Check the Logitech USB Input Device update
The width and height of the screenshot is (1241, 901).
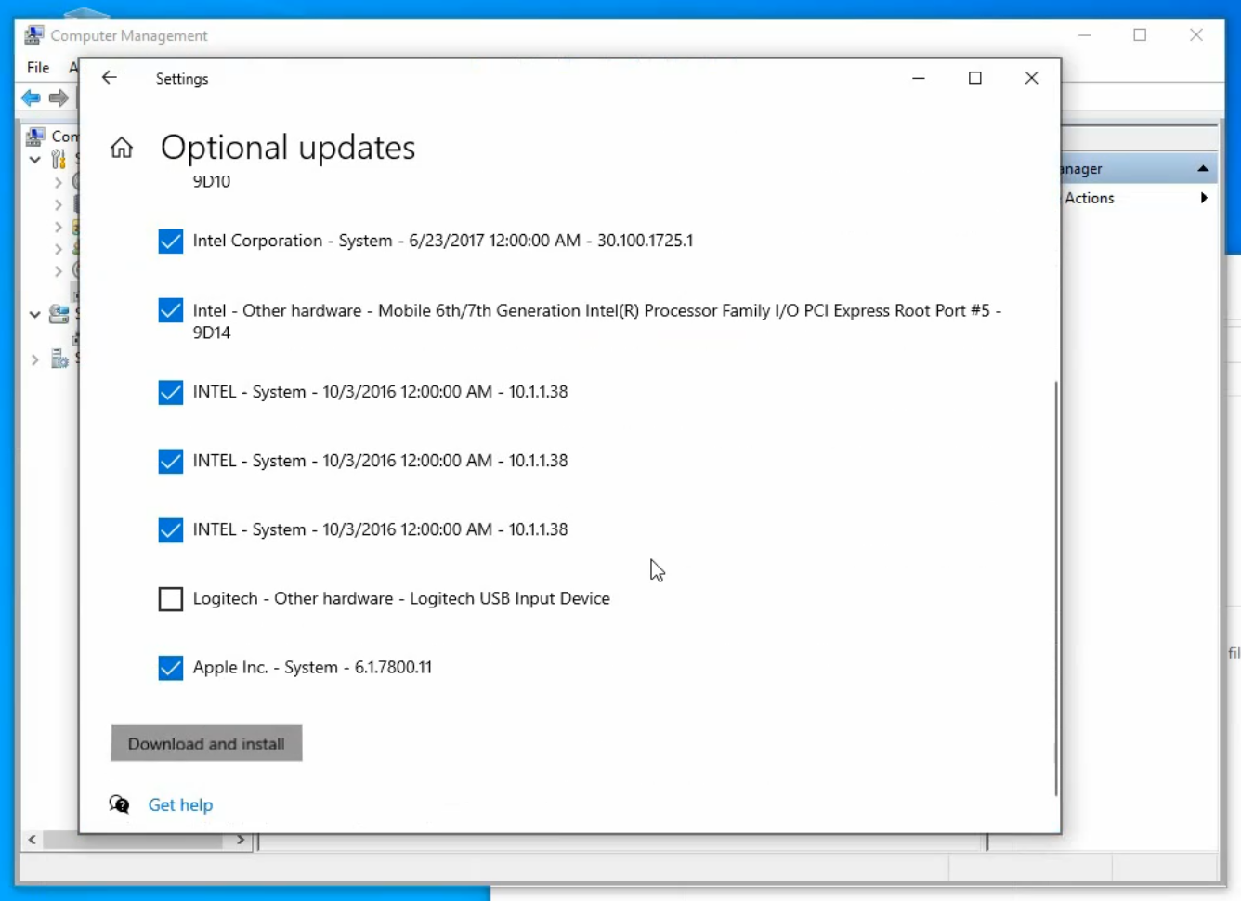(170, 599)
